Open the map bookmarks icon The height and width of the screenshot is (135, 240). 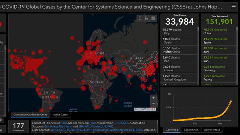click(140, 18)
